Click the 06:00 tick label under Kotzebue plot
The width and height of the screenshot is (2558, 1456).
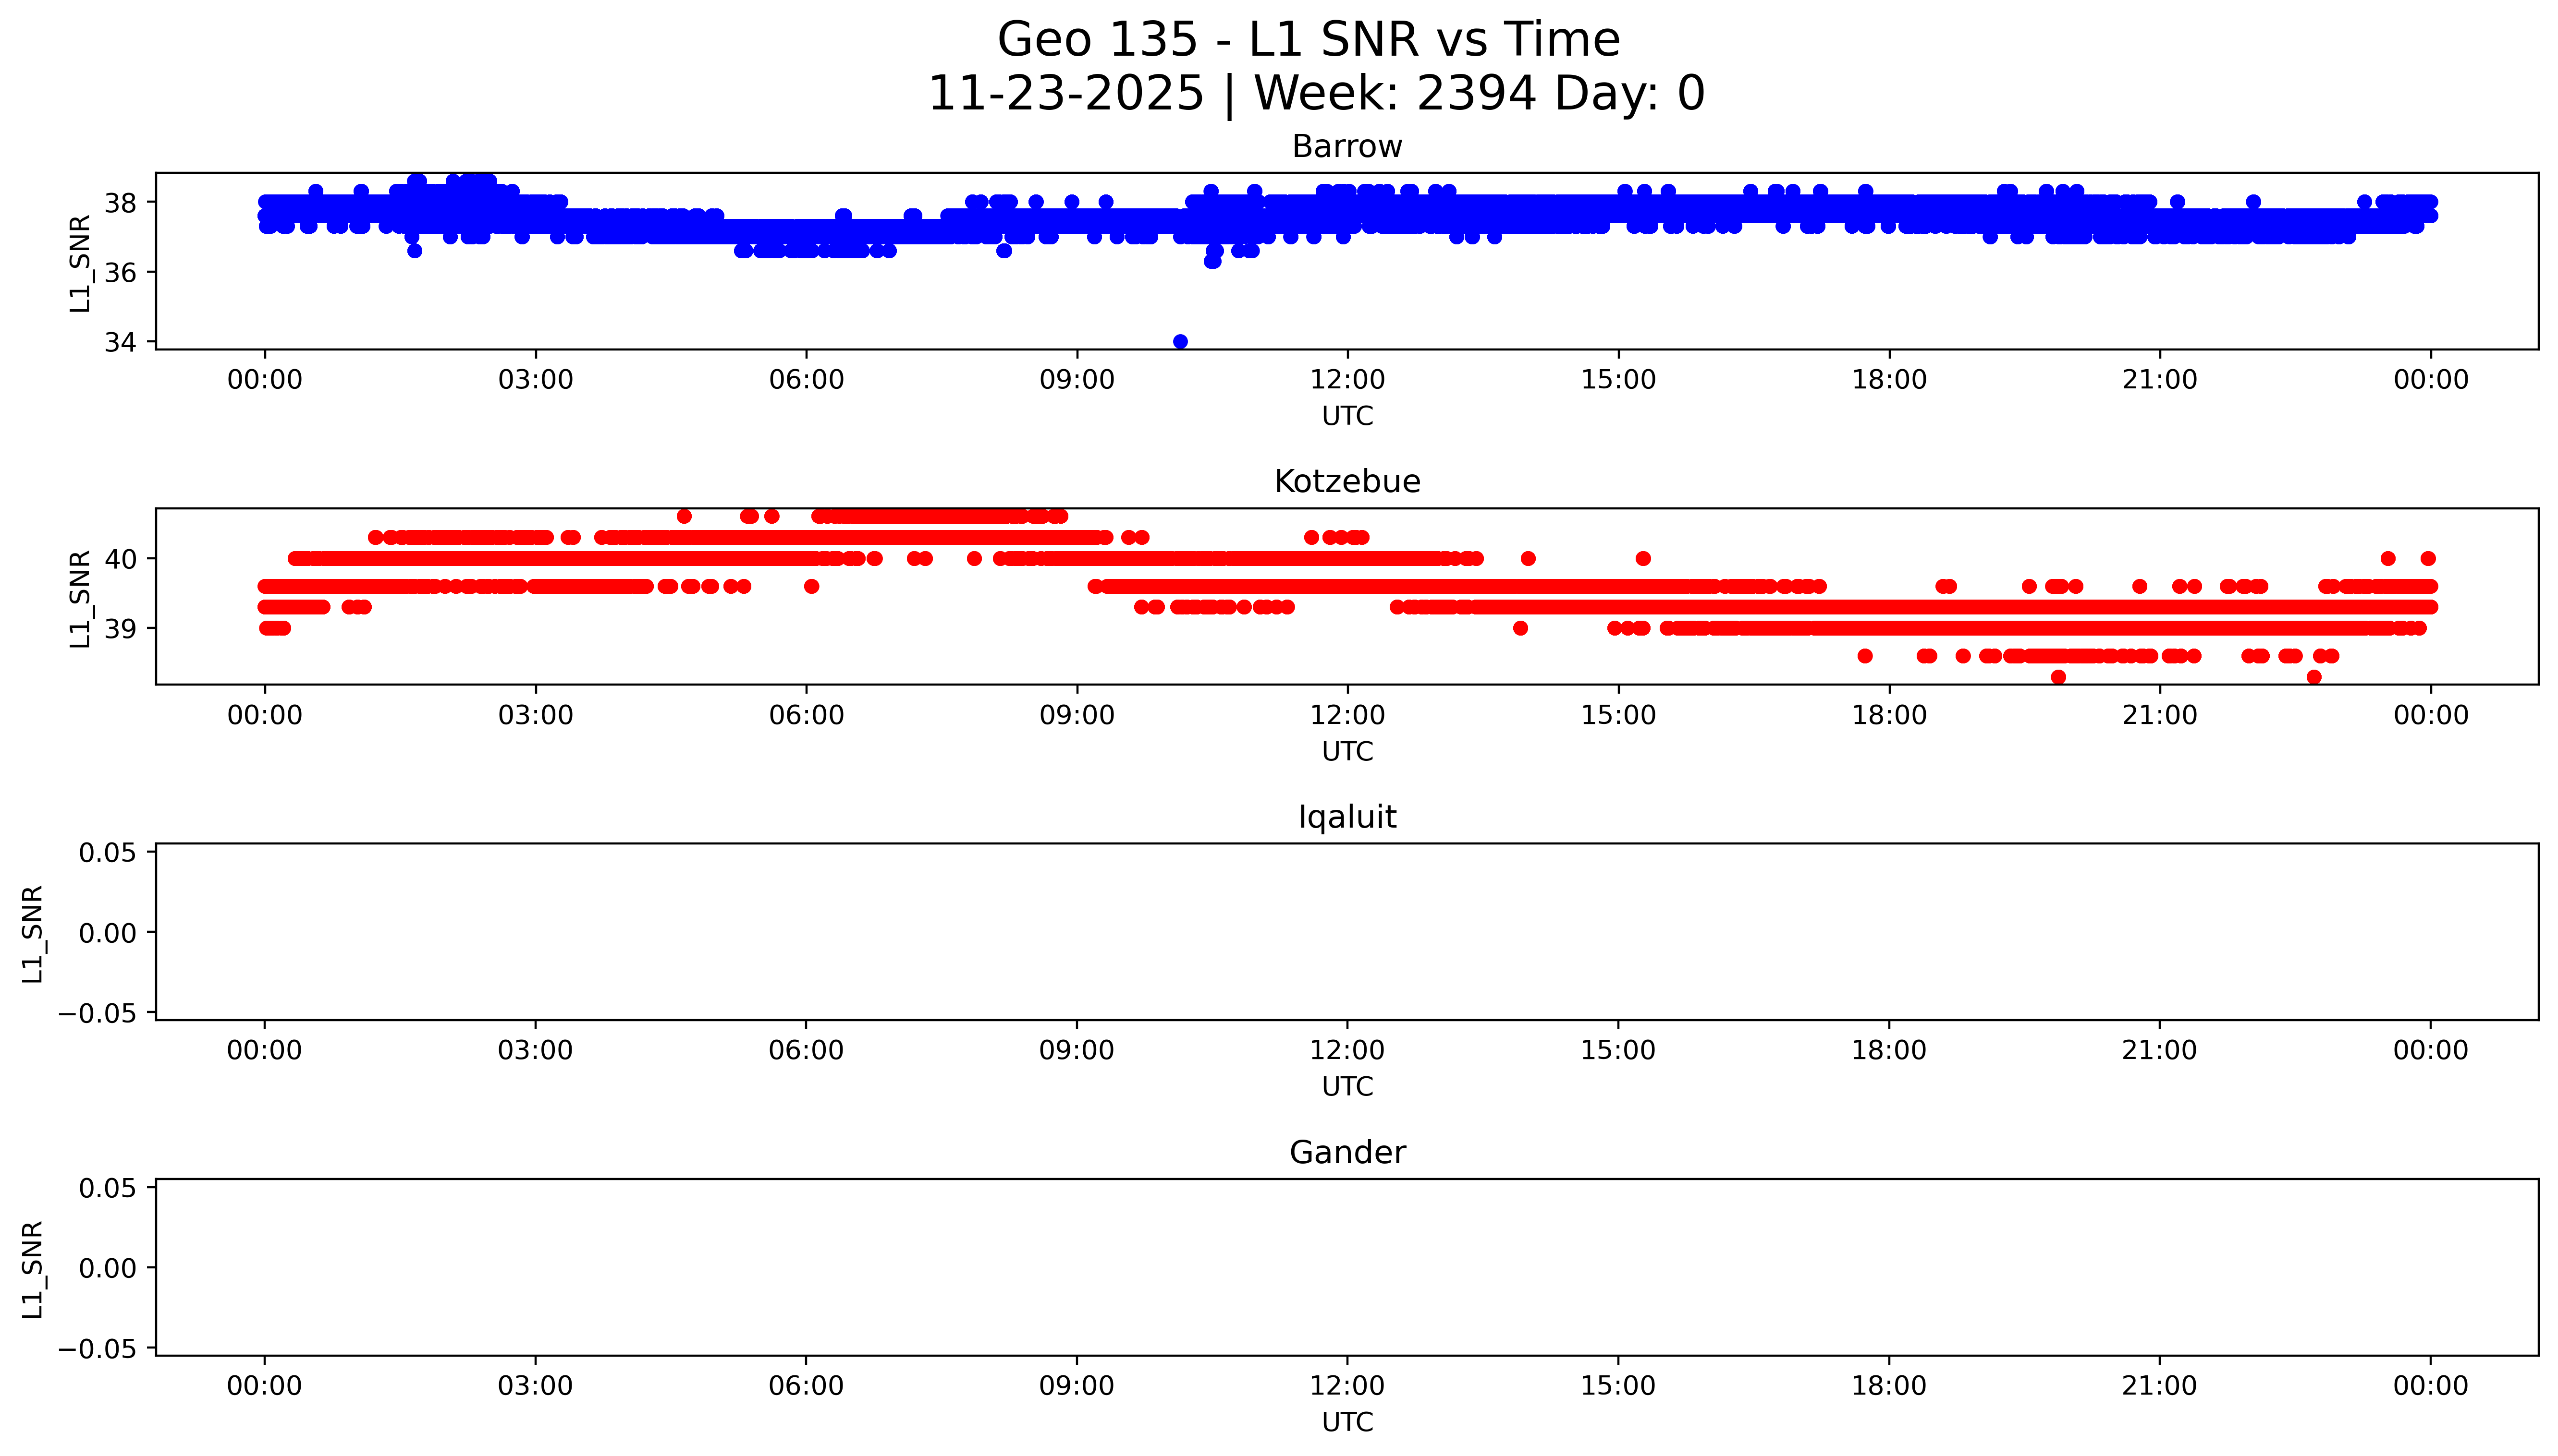pyautogui.click(x=807, y=715)
